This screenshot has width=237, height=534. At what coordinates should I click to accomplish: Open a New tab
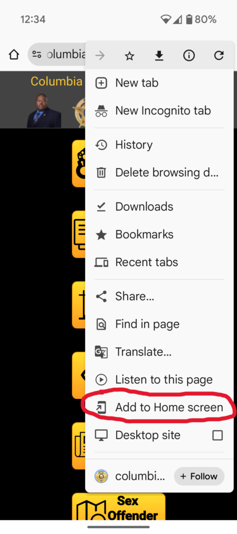[x=159, y=83]
